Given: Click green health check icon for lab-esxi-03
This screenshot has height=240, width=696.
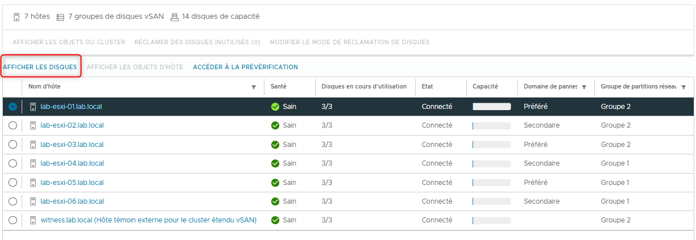Looking at the screenshot, I should (275, 145).
